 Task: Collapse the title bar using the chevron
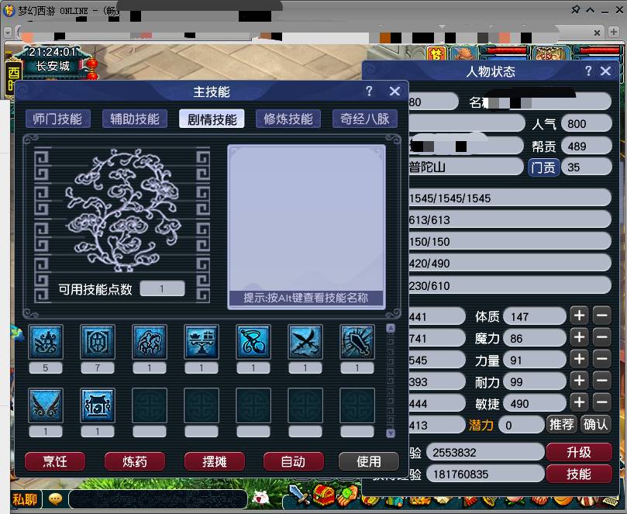591,10
